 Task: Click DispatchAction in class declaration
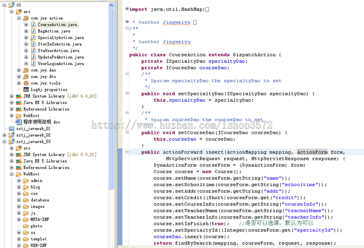click(x=254, y=55)
